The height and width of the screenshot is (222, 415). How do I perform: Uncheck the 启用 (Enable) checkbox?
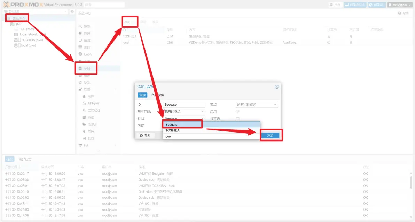[237, 111]
